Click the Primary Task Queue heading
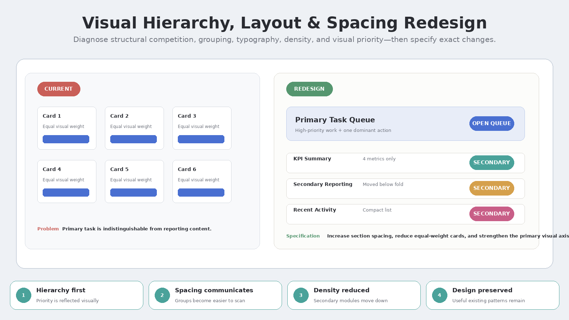This screenshot has width=569, height=320. (335, 120)
